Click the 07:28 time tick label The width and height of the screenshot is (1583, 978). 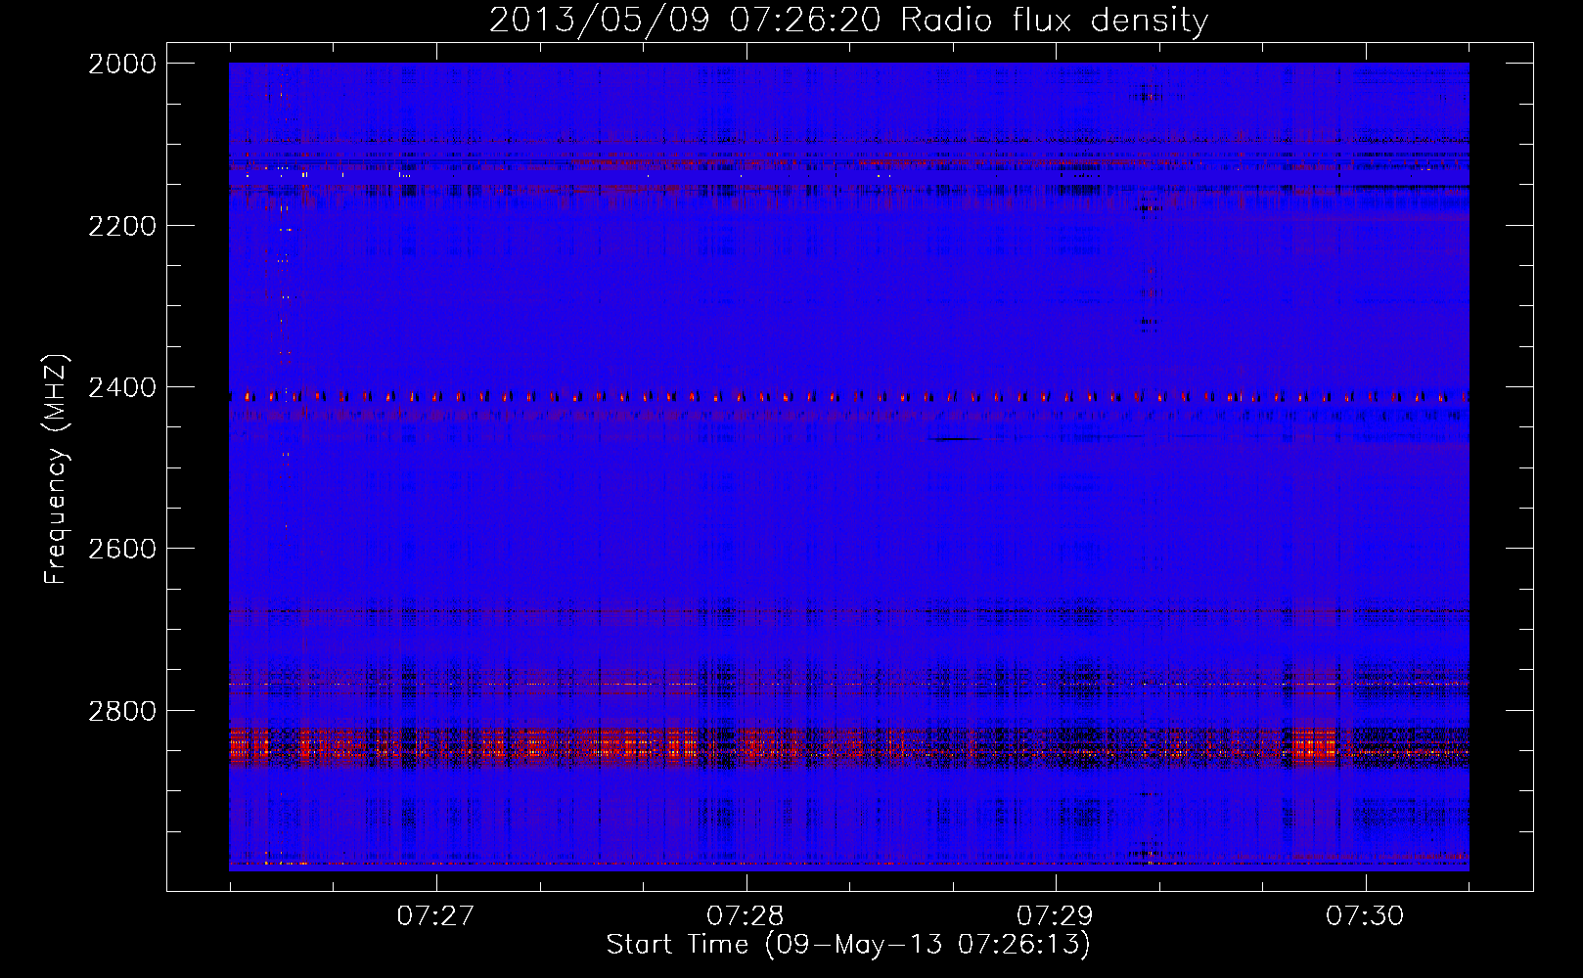coord(746,916)
